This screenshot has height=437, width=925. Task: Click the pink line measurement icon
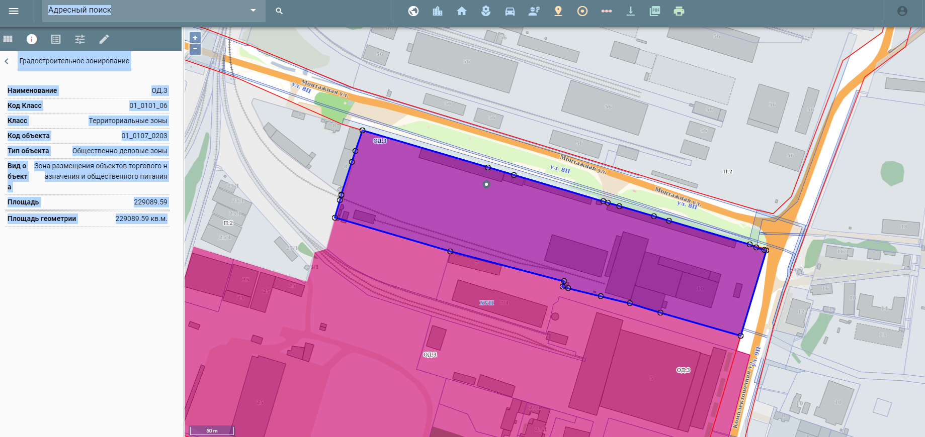[607, 11]
